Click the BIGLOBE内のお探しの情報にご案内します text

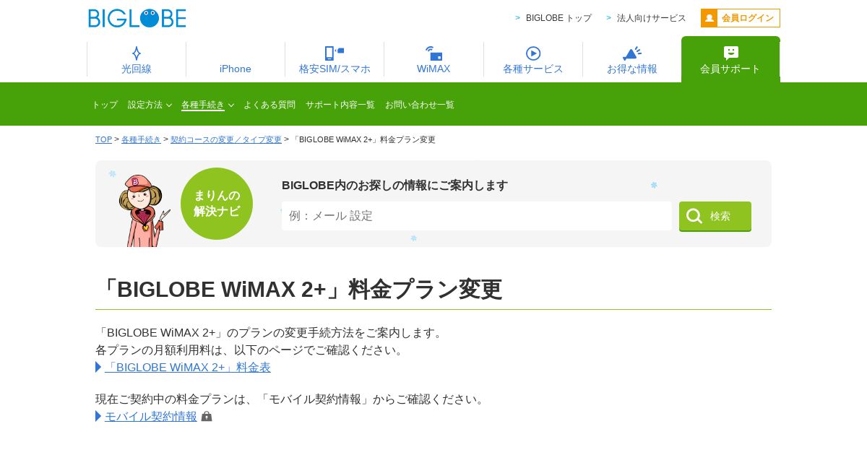click(x=394, y=186)
